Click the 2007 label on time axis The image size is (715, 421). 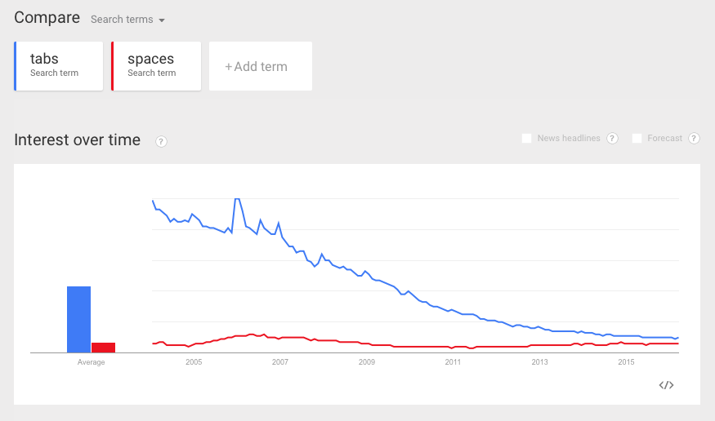point(280,362)
